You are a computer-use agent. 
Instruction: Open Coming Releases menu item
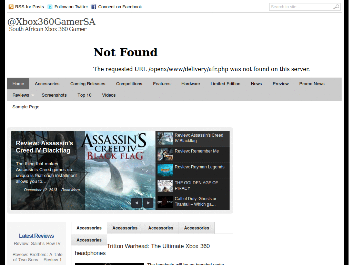(x=88, y=84)
